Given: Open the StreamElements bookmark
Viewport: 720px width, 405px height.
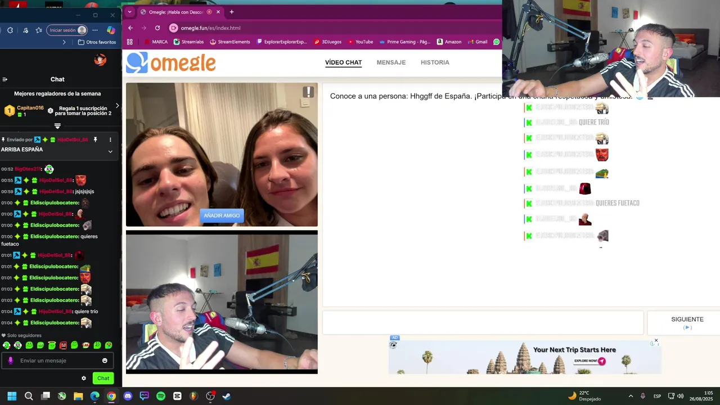Looking at the screenshot, I should pos(229,42).
